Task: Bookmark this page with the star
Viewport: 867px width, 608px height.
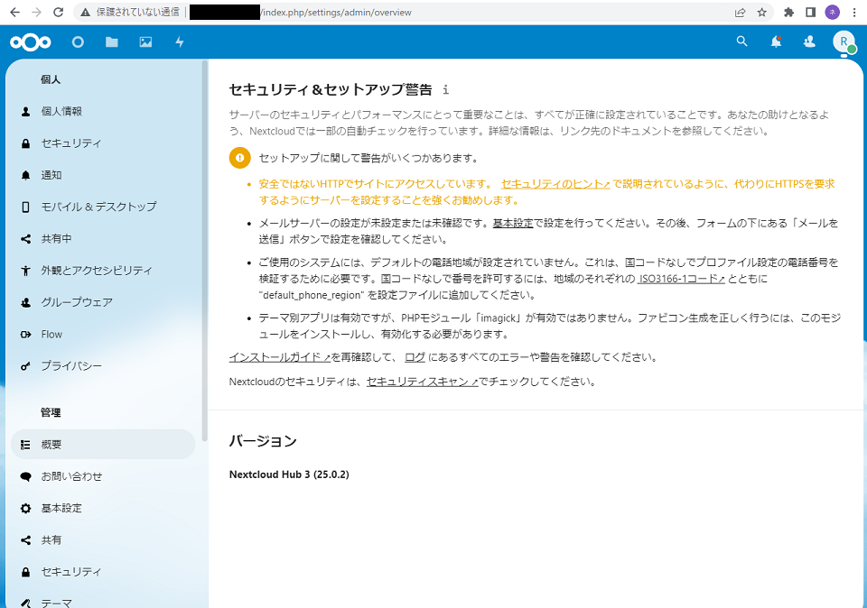Action: tap(762, 12)
